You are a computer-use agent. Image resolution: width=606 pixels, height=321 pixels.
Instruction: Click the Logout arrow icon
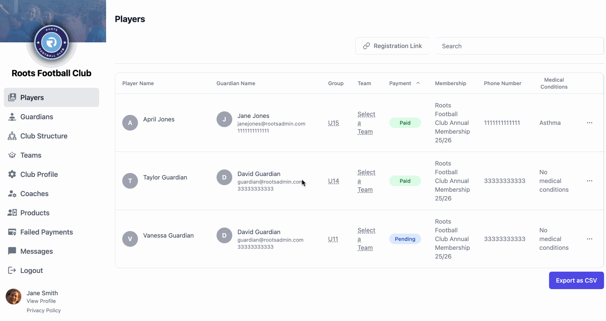coord(12,270)
